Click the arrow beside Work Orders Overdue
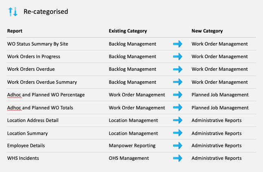Image resolution: width=263 pixels, height=172 pixels. pyautogui.click(x=178, y=69)
